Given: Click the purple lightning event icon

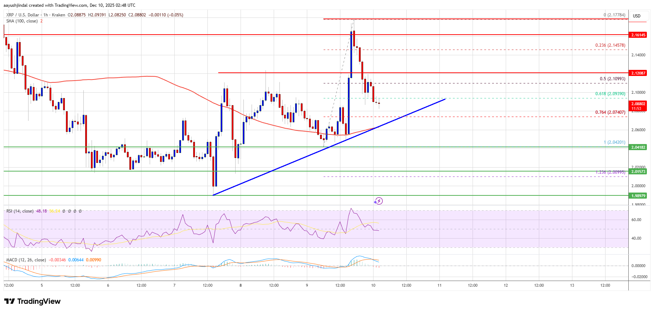Looking at the screenshot, I should click(x=379, y=201).
